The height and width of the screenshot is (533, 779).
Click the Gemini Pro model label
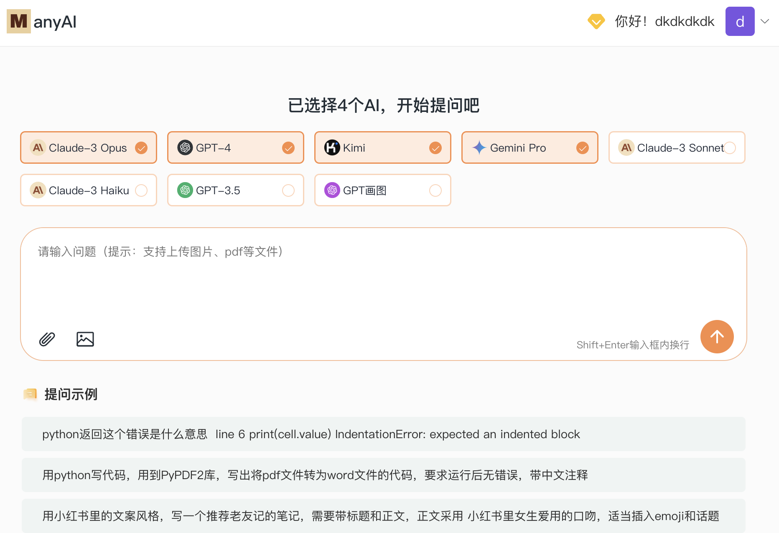[518, 148]
